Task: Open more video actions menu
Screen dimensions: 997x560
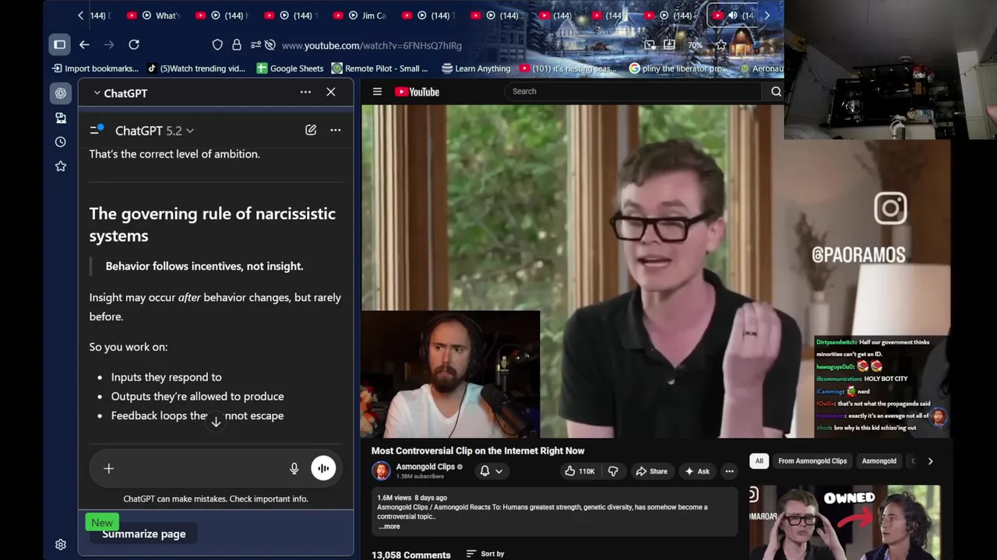Action: pyautogui.click(x=729, y=471)
